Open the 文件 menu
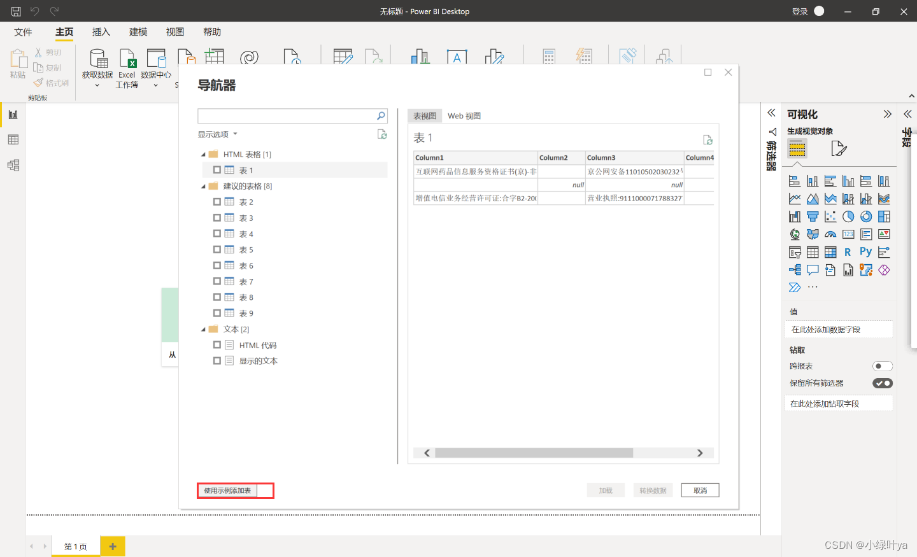917x557 pixels. 23,32
